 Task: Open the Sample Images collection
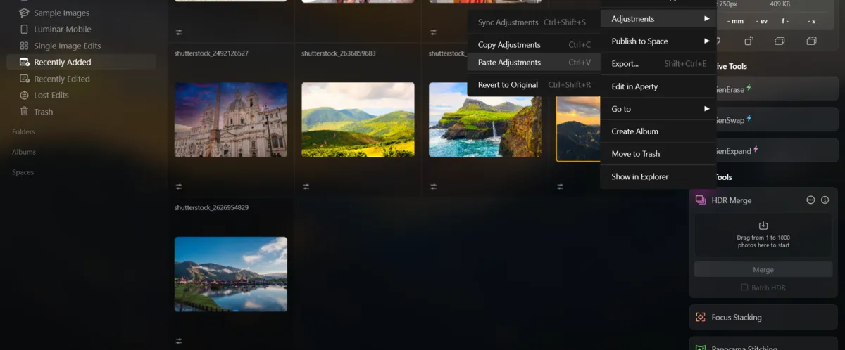pos(61,13)
